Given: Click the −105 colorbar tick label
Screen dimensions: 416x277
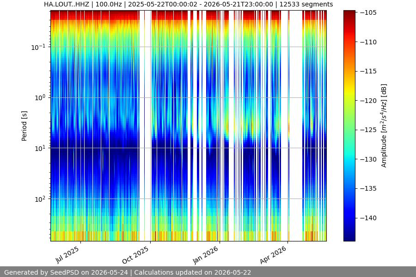Looking at the screenshot, I should (x=368, y=12).
